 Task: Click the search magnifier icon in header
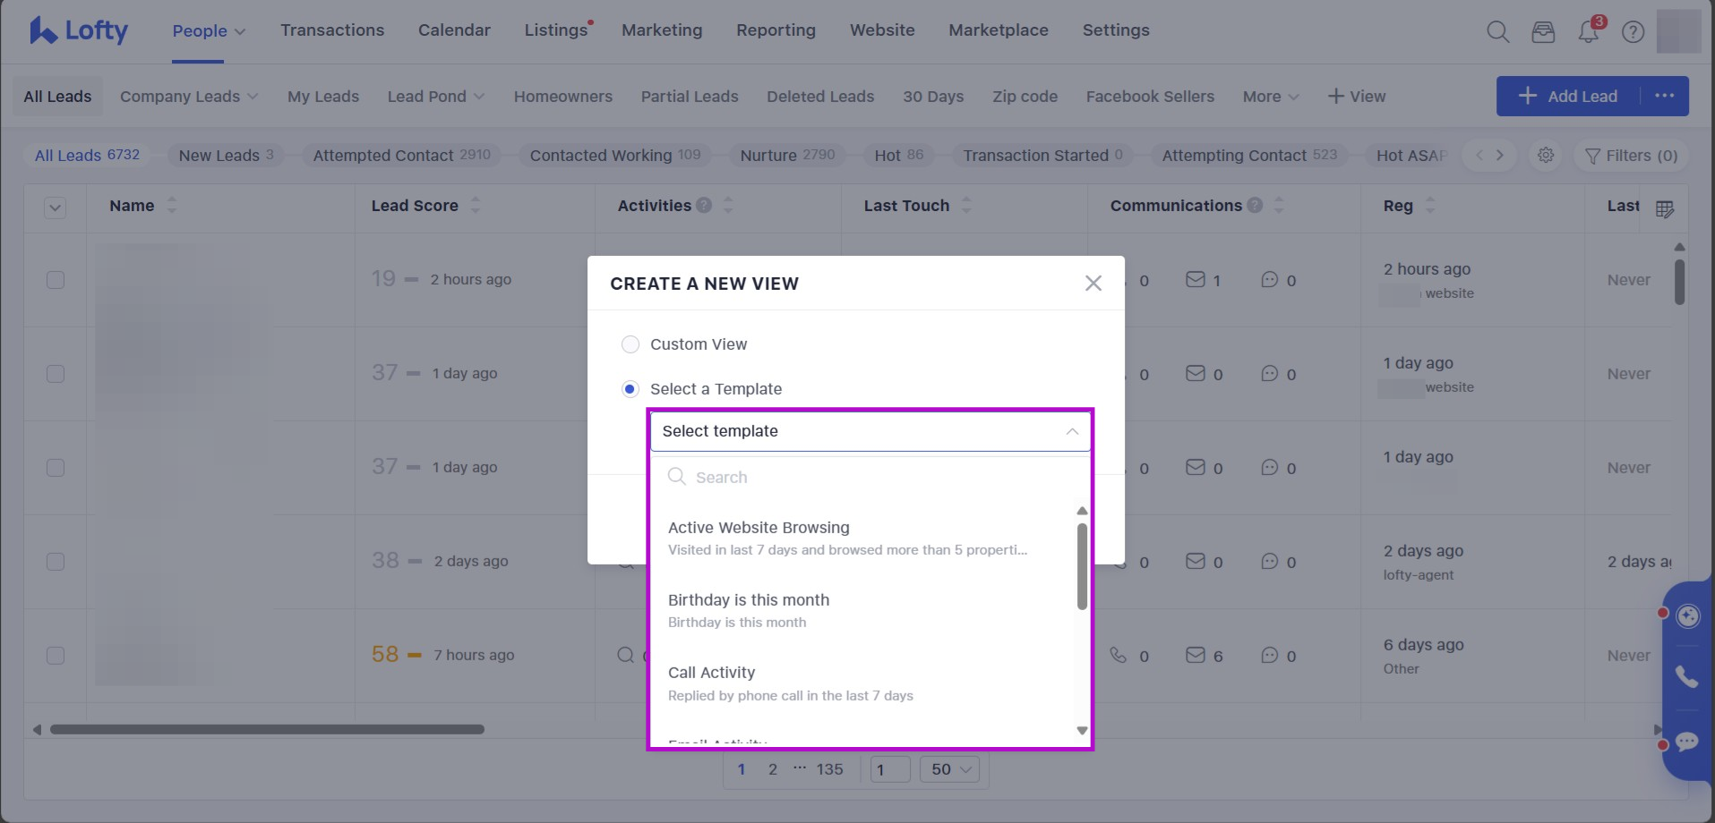1497,32
